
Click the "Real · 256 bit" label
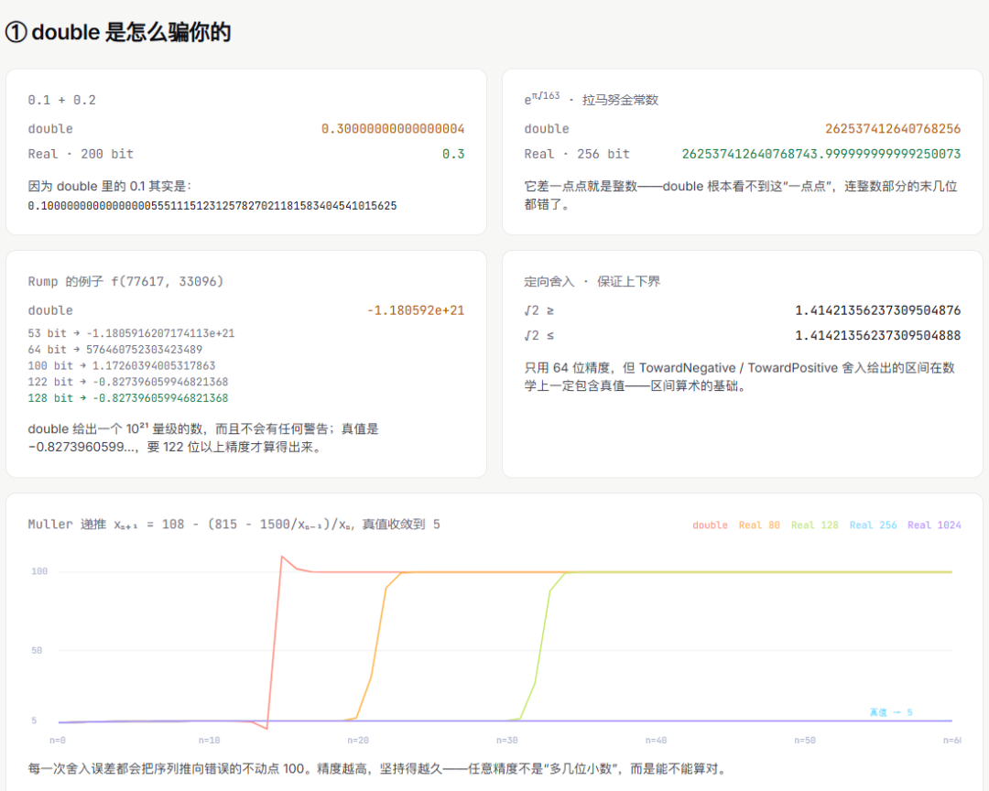(x=577, y=154)
